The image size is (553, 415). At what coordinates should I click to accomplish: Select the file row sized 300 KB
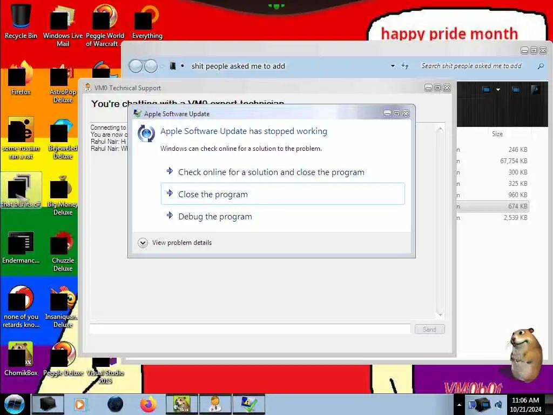[493, 172]
